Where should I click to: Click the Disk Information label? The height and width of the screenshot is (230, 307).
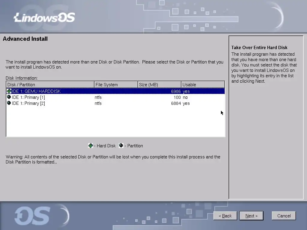coord(22,78)
